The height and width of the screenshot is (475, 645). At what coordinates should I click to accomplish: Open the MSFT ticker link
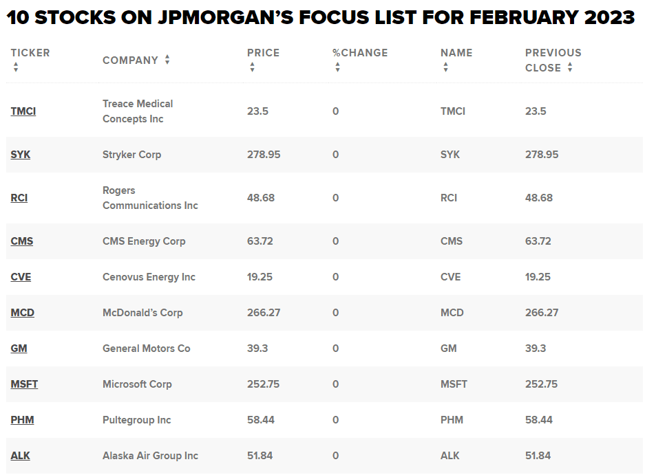(x=24, y=384)
